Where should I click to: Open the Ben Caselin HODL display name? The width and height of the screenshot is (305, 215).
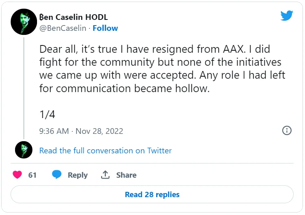(73, 17)
